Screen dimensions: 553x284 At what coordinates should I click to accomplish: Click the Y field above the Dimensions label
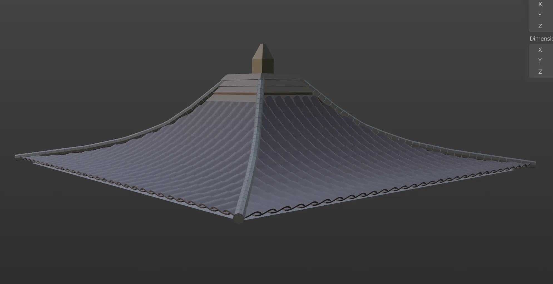pyautogui.click(x=541, y=15)
